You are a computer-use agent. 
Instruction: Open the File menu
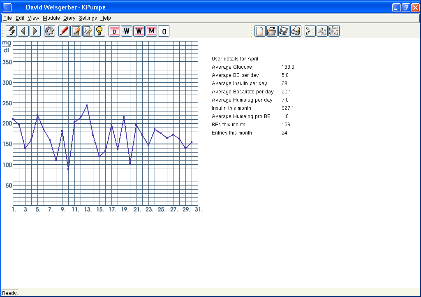click(7, 18)
